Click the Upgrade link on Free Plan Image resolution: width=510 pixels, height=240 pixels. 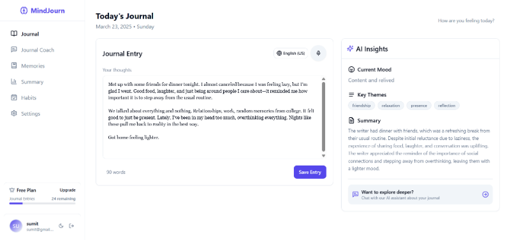coord(68,190)
